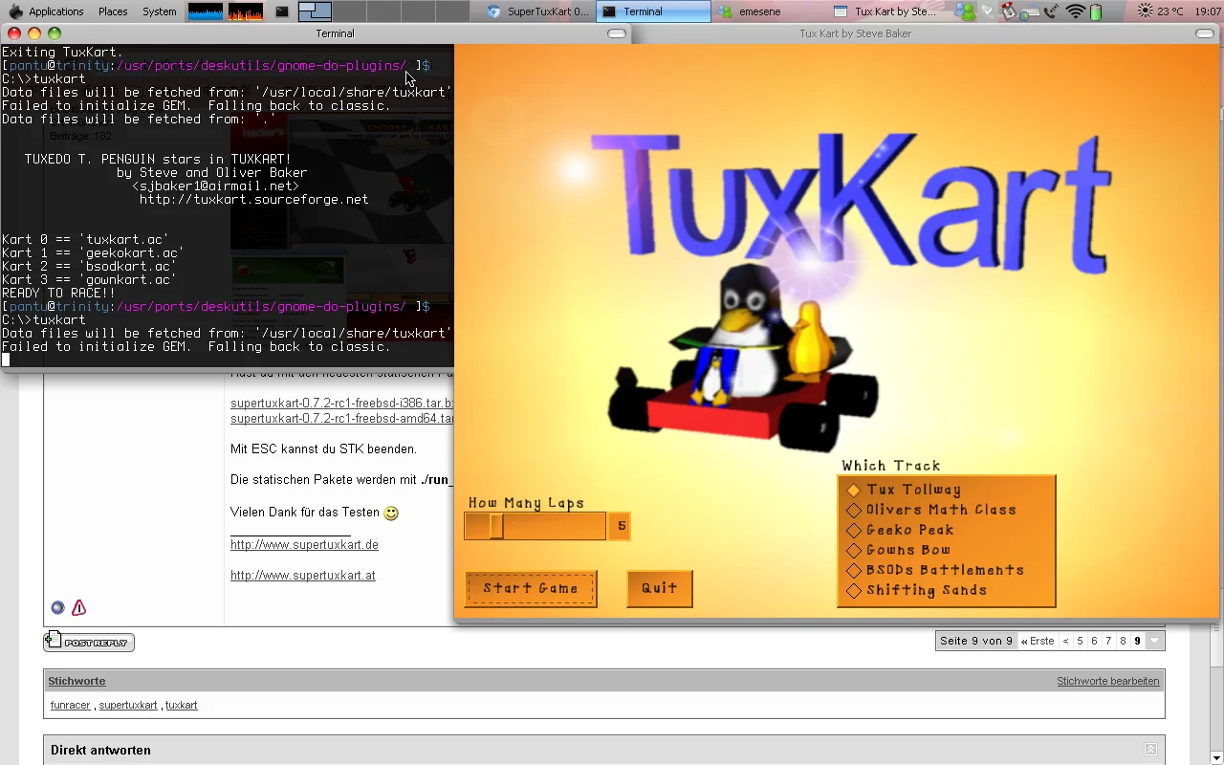Switch to the emesene taskbar entry
The height and width of the screenshot is (765, 1224).
tap(768, 11)
